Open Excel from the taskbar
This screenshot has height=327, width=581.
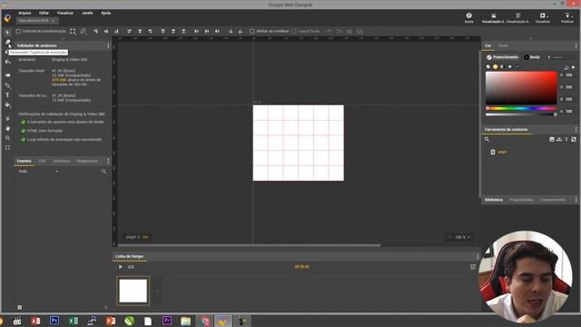tap(73, 321)
